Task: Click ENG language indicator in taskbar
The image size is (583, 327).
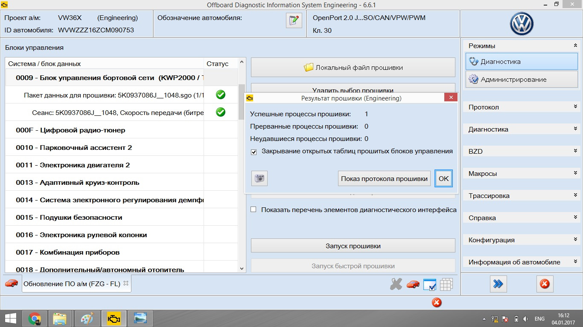Action: coord(539,318)
